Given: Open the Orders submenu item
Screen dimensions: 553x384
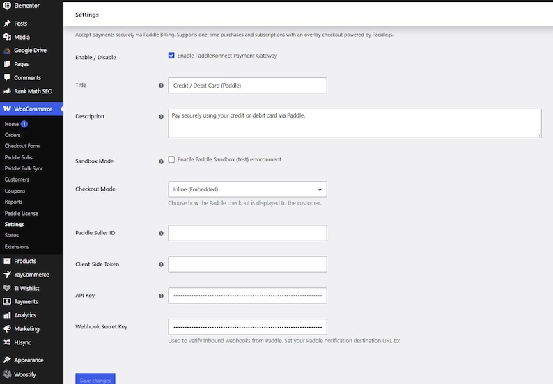Looking at the screenshot, I should click(13, 135).
